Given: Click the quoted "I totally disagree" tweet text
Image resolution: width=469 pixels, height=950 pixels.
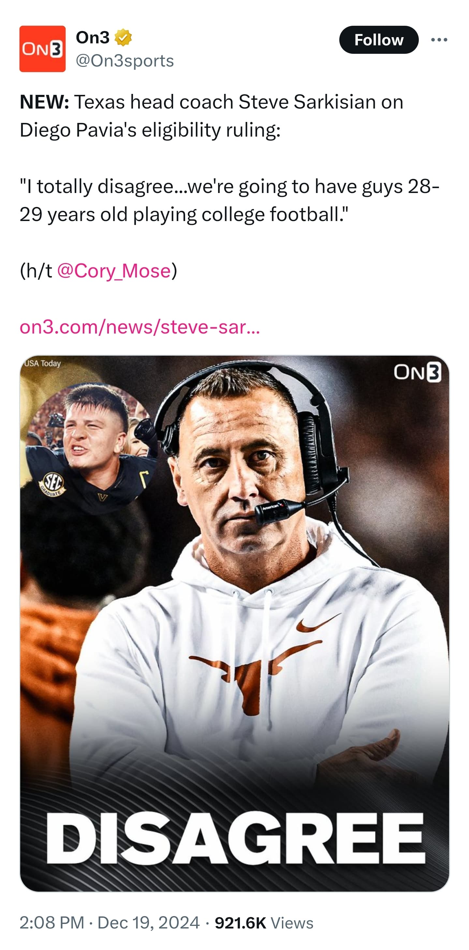Looking at the screenshot, I should [228, 200].
